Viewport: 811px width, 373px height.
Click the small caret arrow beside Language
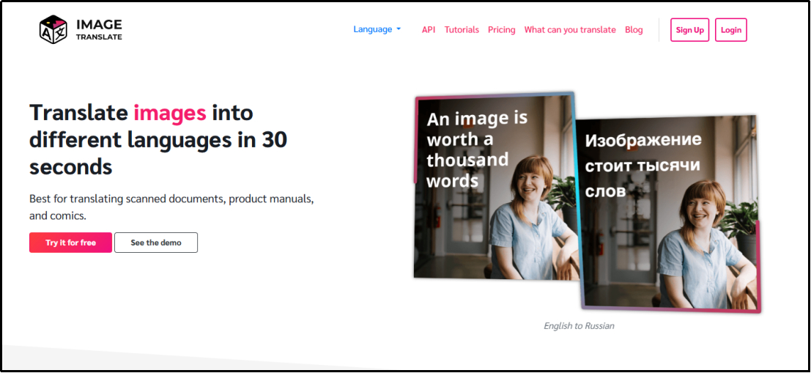[x=399, y=30]
